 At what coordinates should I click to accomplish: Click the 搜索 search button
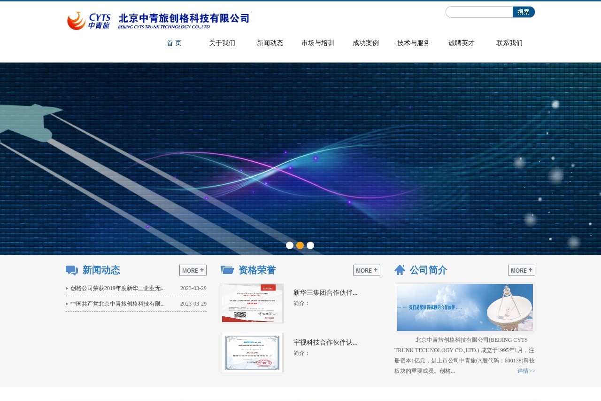click(x=524, y=12)
